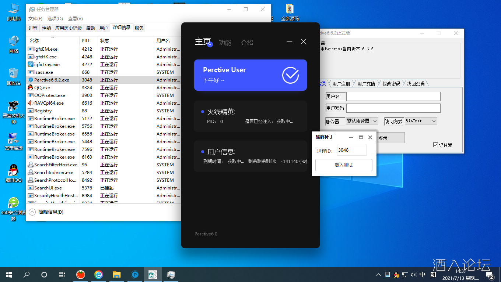
Task: Open 介绍 tab in Perctive window
Action: pyautogui.click(x=247, y=43)
